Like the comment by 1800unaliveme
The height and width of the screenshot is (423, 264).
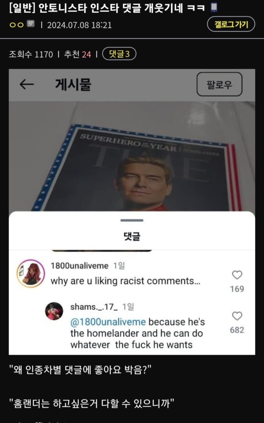point(237,275)
